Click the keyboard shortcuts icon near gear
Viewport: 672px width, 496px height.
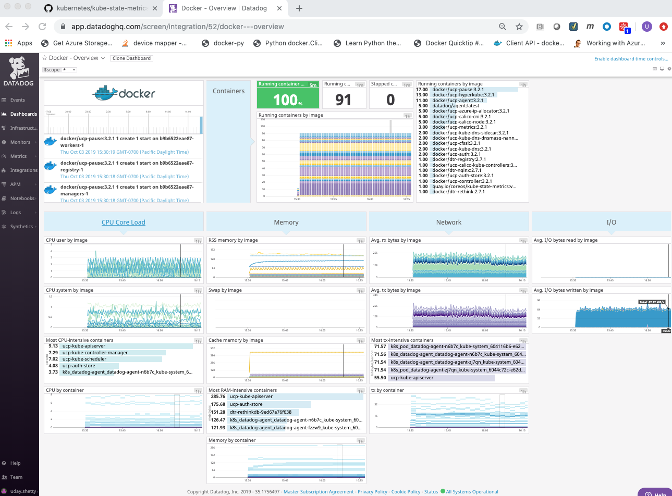point(655,69)
